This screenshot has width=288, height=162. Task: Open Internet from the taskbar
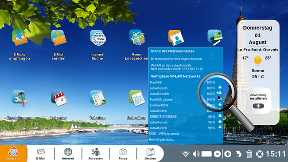[x=68, y=154]
